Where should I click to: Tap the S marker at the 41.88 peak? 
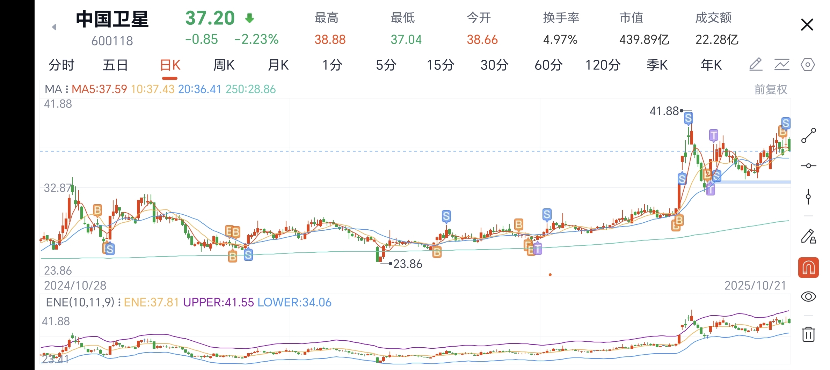(x=688, y=118)
